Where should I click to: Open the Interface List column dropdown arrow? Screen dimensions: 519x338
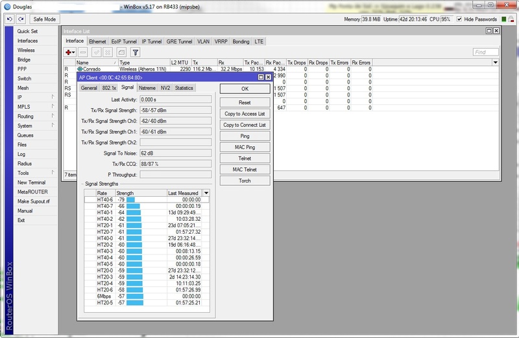(495, 63)
